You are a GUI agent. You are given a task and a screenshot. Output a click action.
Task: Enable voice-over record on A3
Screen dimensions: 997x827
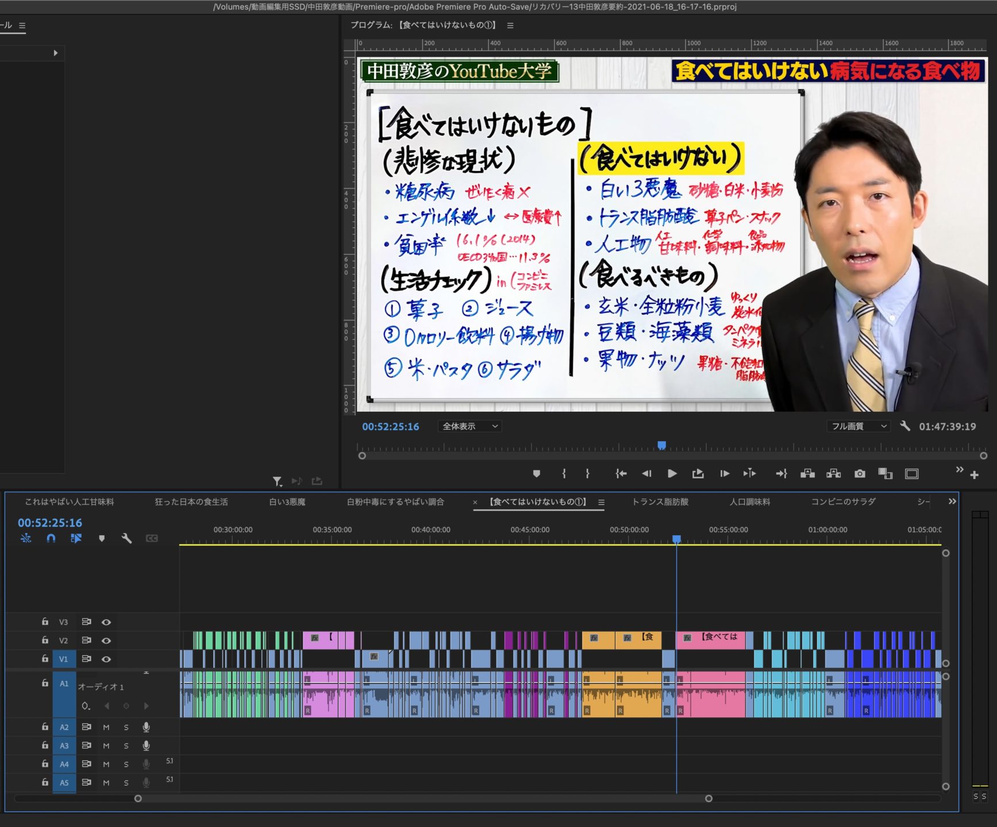pos(147,745)
